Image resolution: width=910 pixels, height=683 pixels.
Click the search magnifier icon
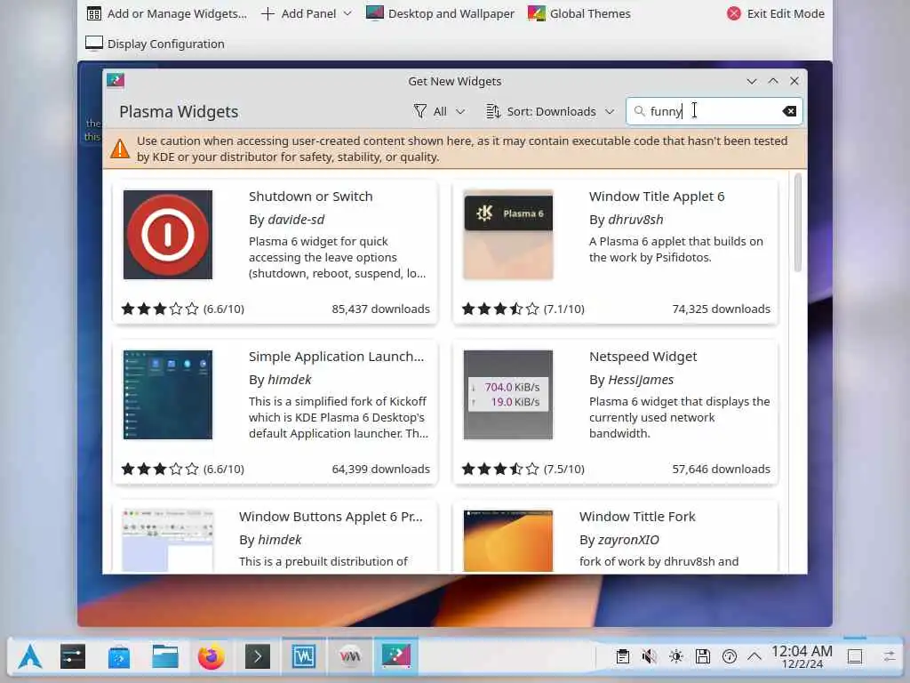640,111
